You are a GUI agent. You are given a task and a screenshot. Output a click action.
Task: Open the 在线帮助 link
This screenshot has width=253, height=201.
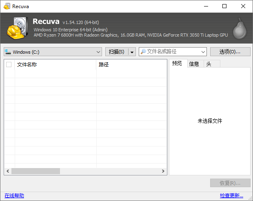14,196
